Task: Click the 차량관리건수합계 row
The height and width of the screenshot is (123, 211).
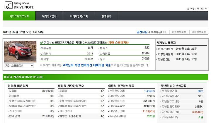Action: (x=81, y=116)
